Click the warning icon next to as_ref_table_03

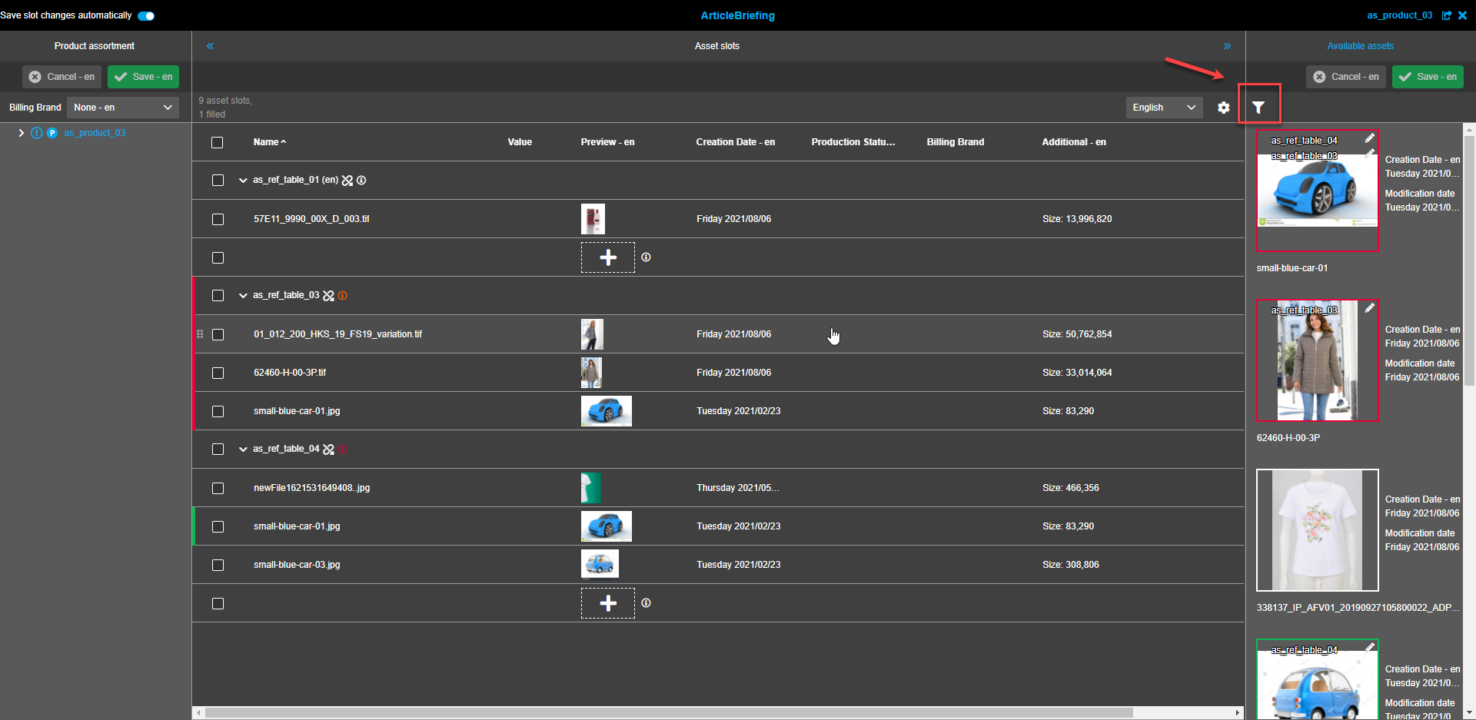(x=343, y=295)
